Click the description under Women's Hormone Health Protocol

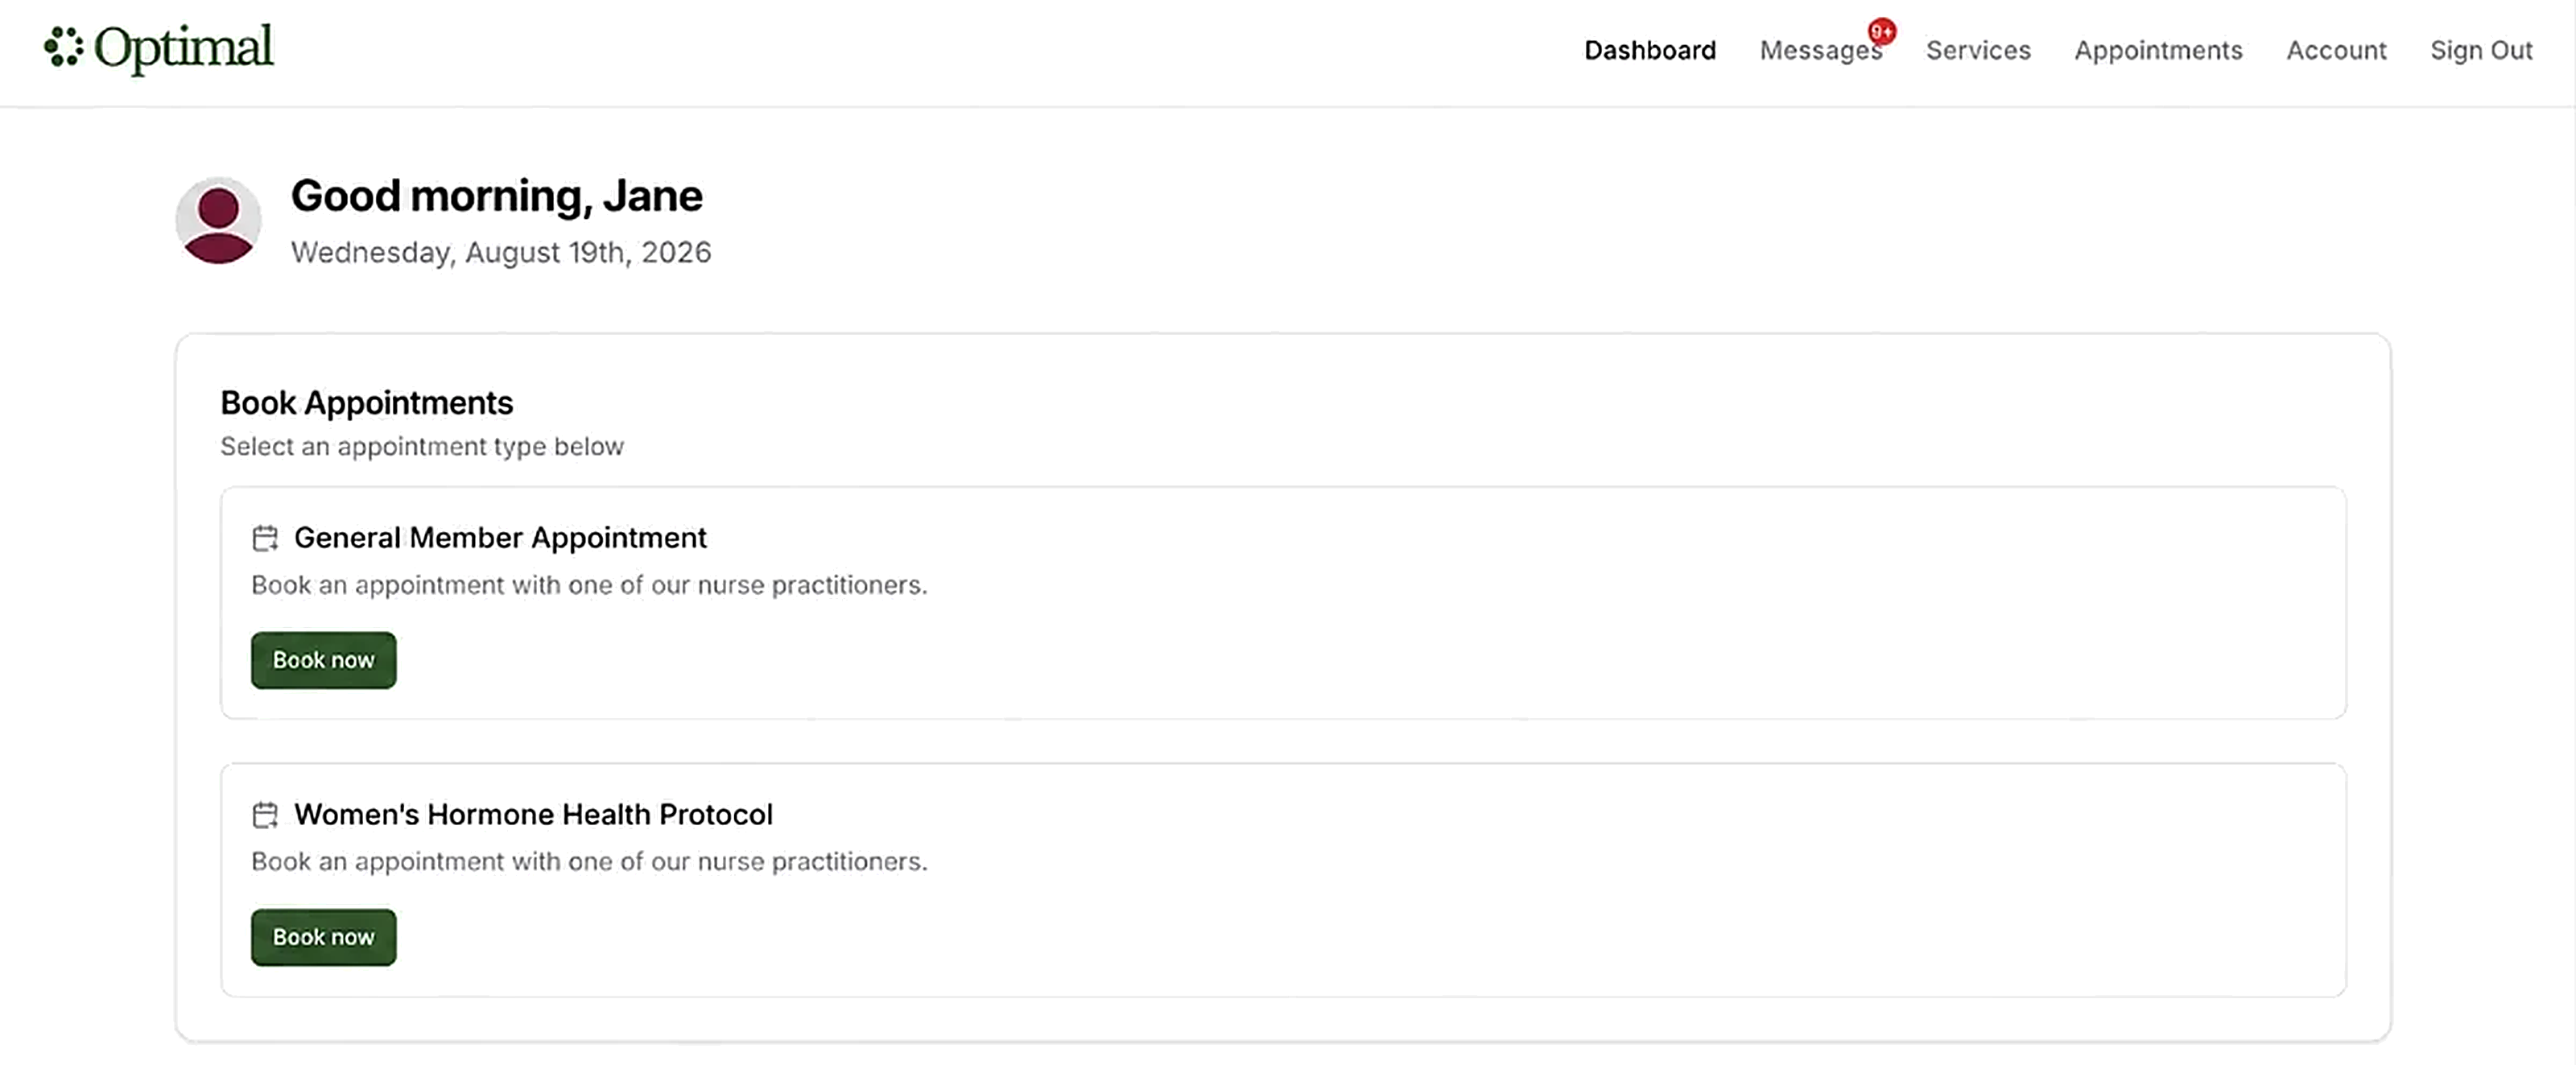tap(589, 862)
